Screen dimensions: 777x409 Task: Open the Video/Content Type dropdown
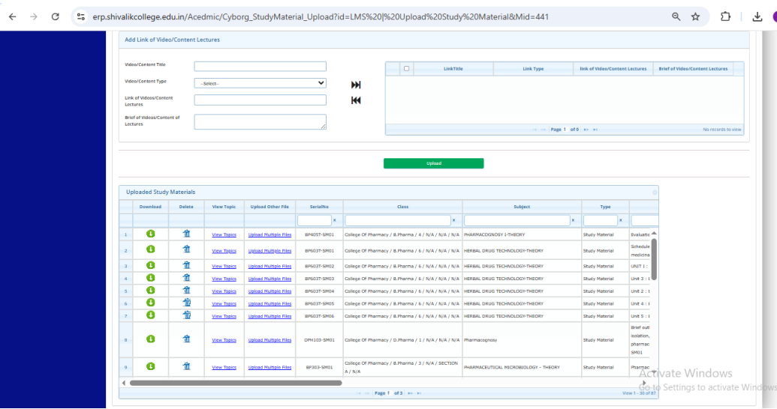pos(260,83)
